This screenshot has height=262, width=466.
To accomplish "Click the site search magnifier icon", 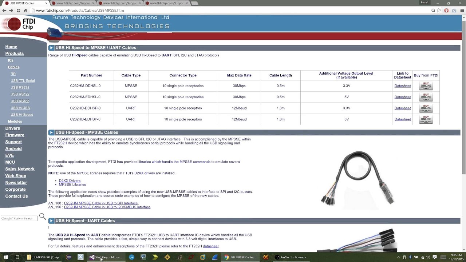I will 43,217.
